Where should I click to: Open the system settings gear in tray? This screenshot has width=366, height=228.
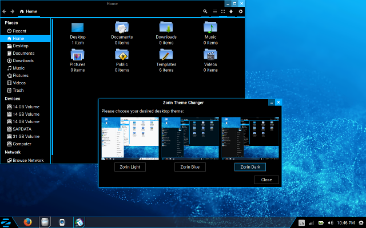pos(361,223)
